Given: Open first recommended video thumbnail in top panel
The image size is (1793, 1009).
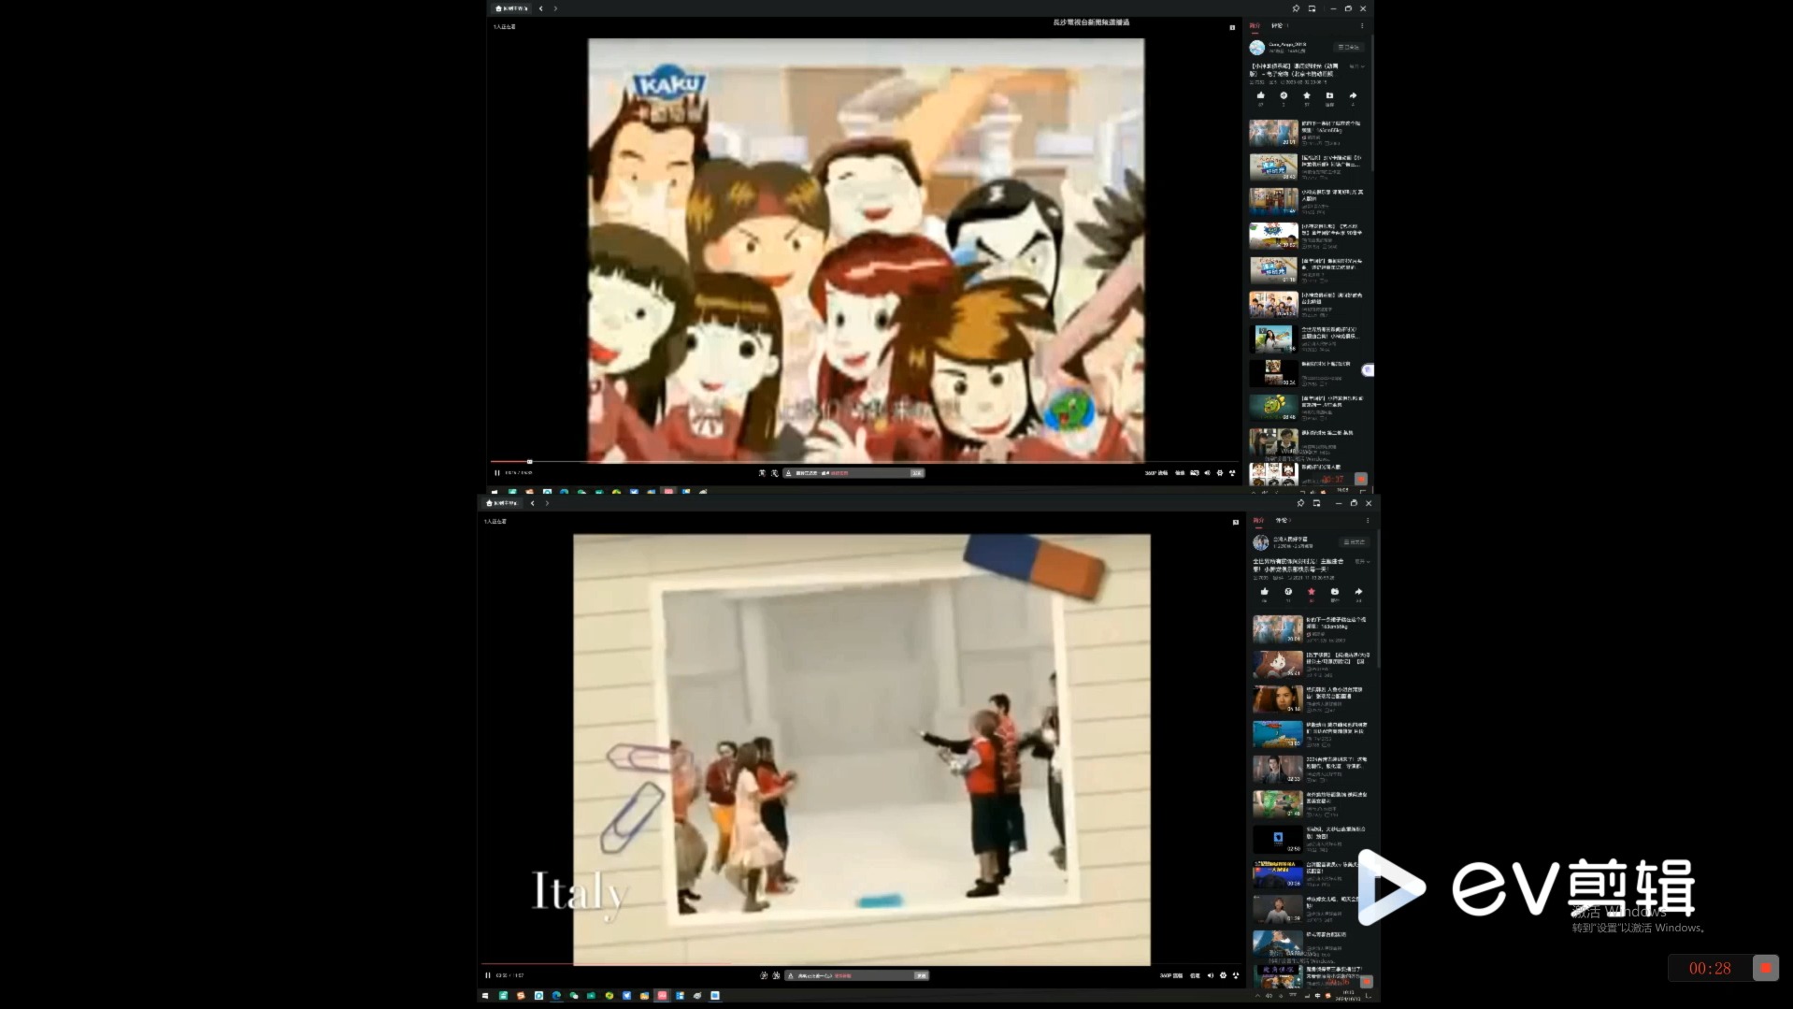Looking at the screenshot, I should [x=1273, y=132].
